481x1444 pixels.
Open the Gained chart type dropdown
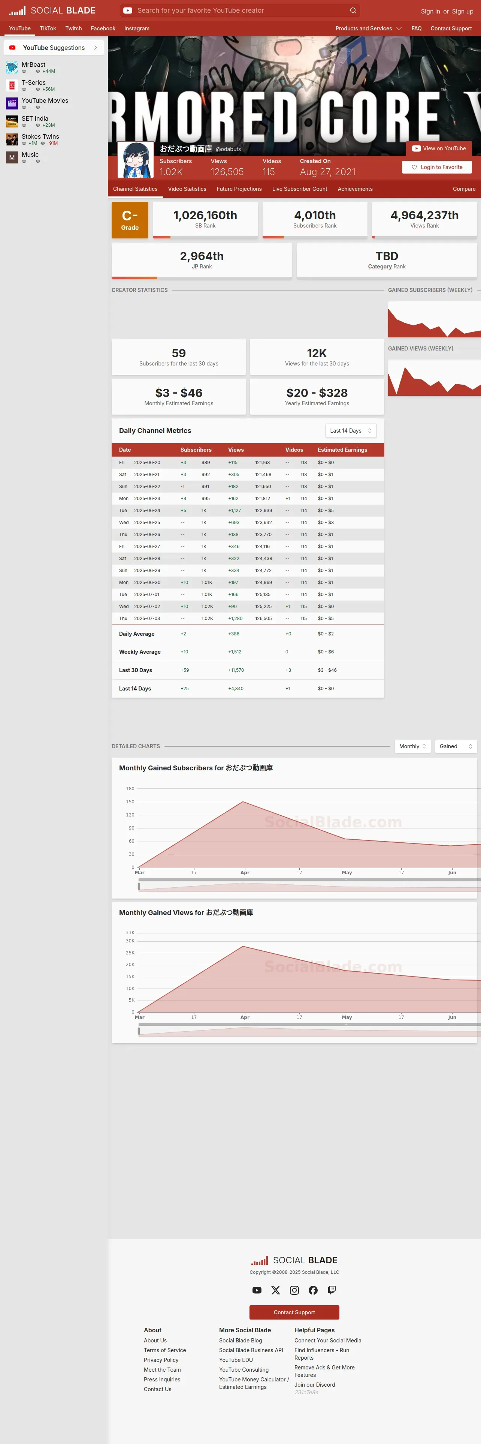coord(456,746)
